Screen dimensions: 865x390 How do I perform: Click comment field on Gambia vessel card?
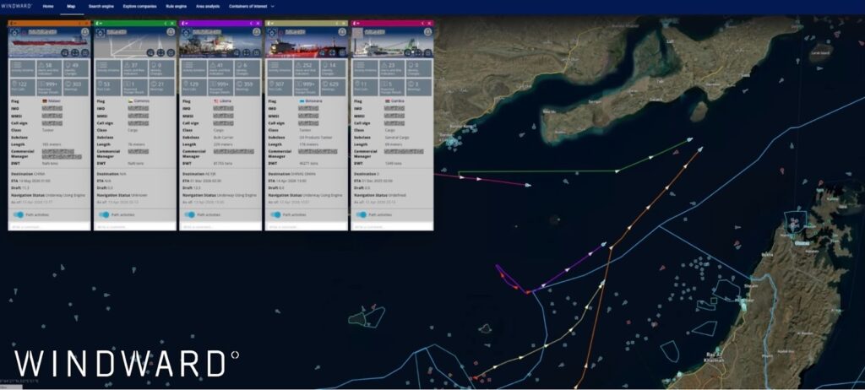pos(392,226)
